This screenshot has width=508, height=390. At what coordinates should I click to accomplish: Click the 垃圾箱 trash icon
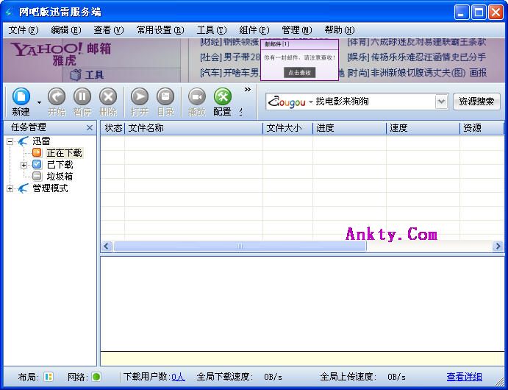37,176
